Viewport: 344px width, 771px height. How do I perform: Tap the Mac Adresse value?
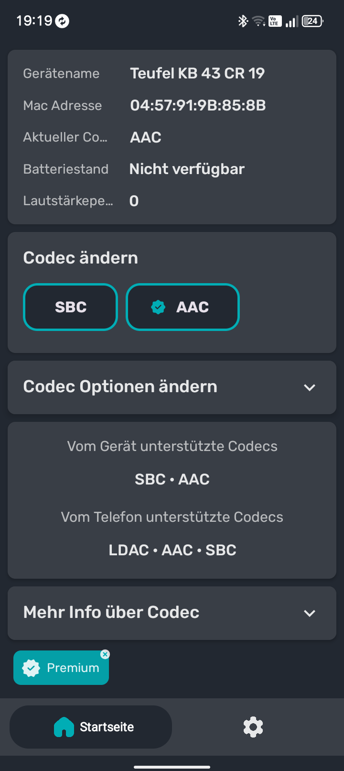pos(198,105)
